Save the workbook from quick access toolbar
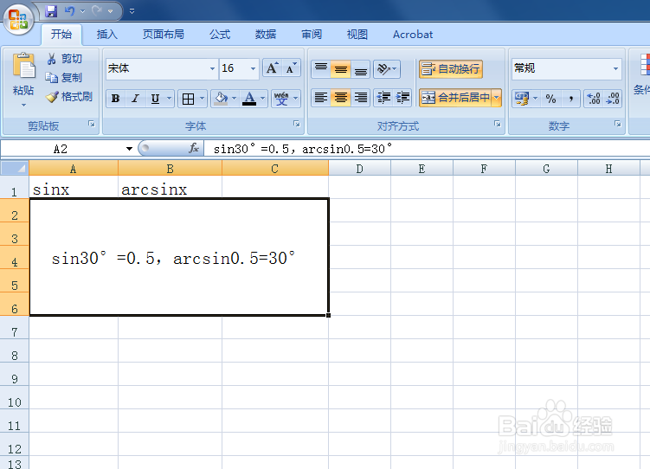The width and height of the screenshot is (650, 469). [51, 11]
